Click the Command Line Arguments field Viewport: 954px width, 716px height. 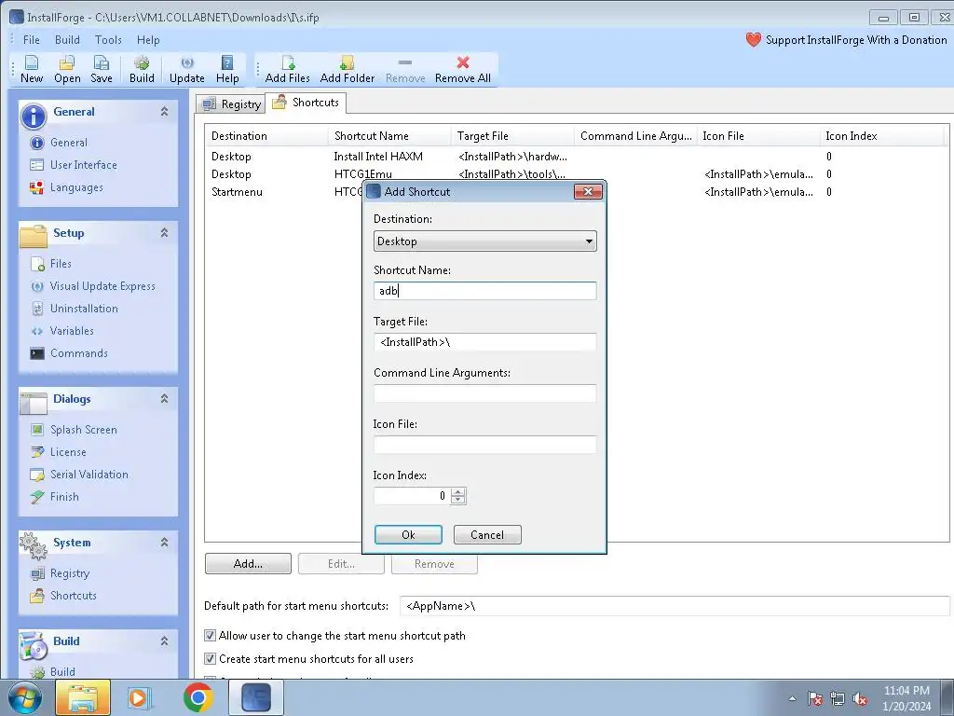484,393
